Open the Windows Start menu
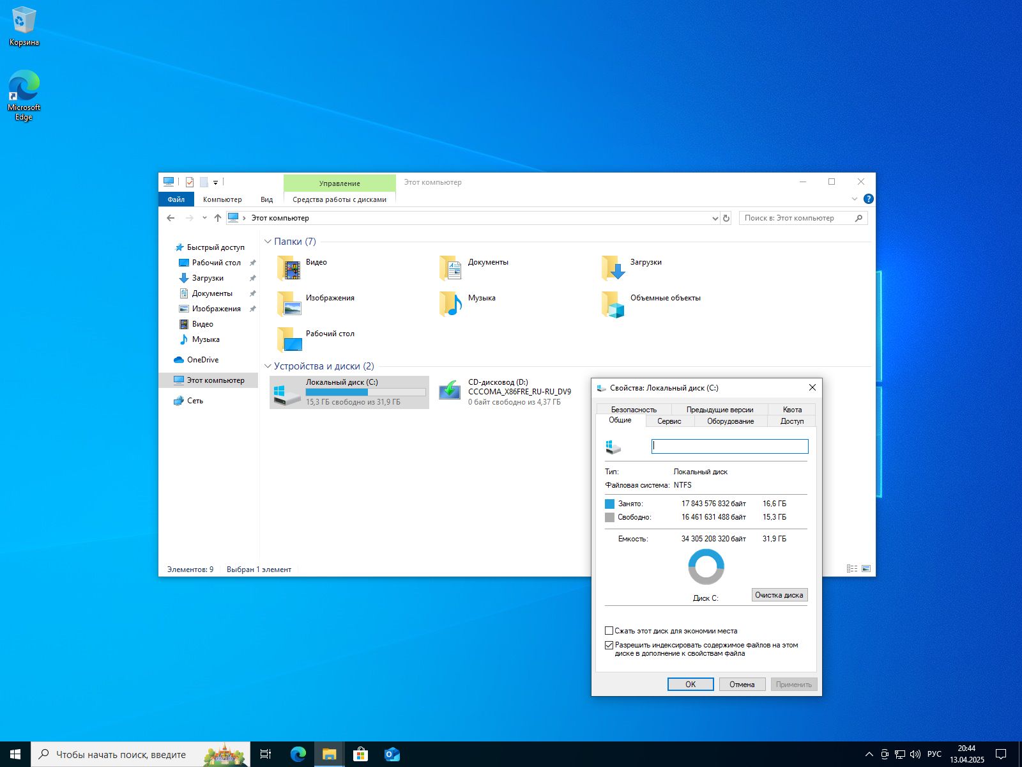This screenshot has height=767, width=1022. [x=15, y=754]
